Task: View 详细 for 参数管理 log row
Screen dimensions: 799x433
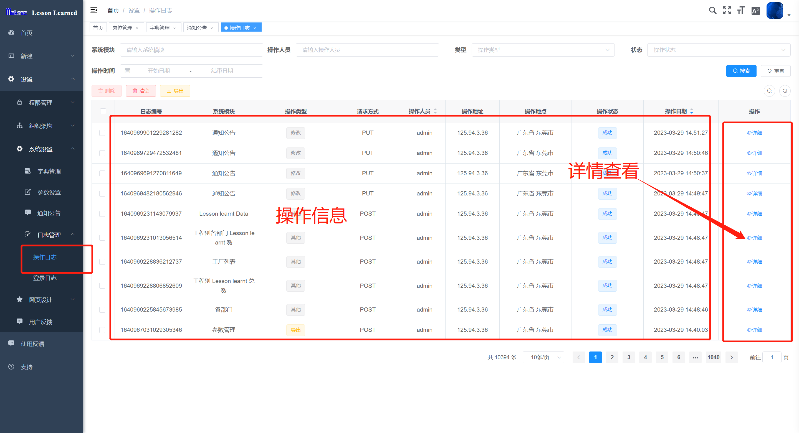Action: point(754,330)
